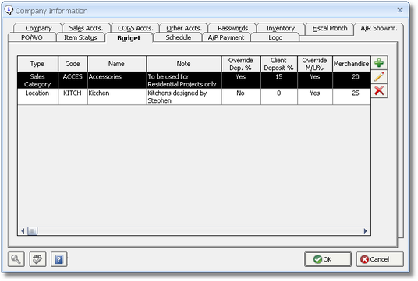The image size is (418, 281).
Task: Switch to the PO/WO tab
Action: pyautogui.click(x=32, y=37)
